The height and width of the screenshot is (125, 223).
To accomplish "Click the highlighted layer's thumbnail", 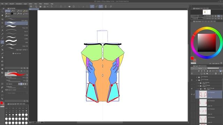I will click(x=203, y=94).
